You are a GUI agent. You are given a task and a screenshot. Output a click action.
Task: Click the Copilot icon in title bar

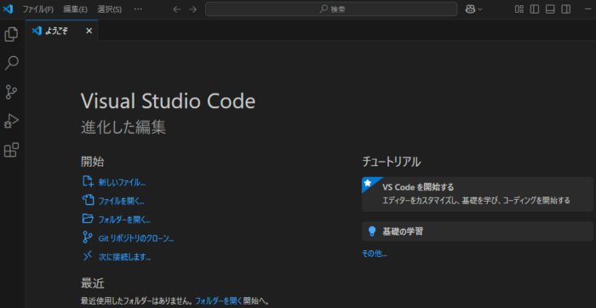pyautogui.click(x=471, y=9)
